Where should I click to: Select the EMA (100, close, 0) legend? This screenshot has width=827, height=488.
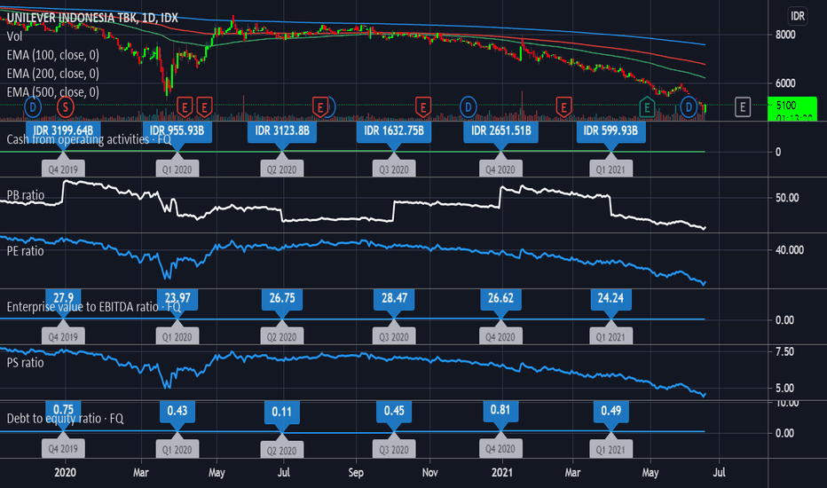[x=52, y=55]
